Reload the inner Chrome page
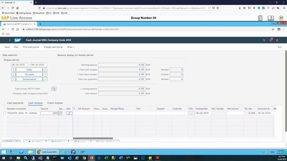Viewport: 287px width, 161px height. [13, 29]
